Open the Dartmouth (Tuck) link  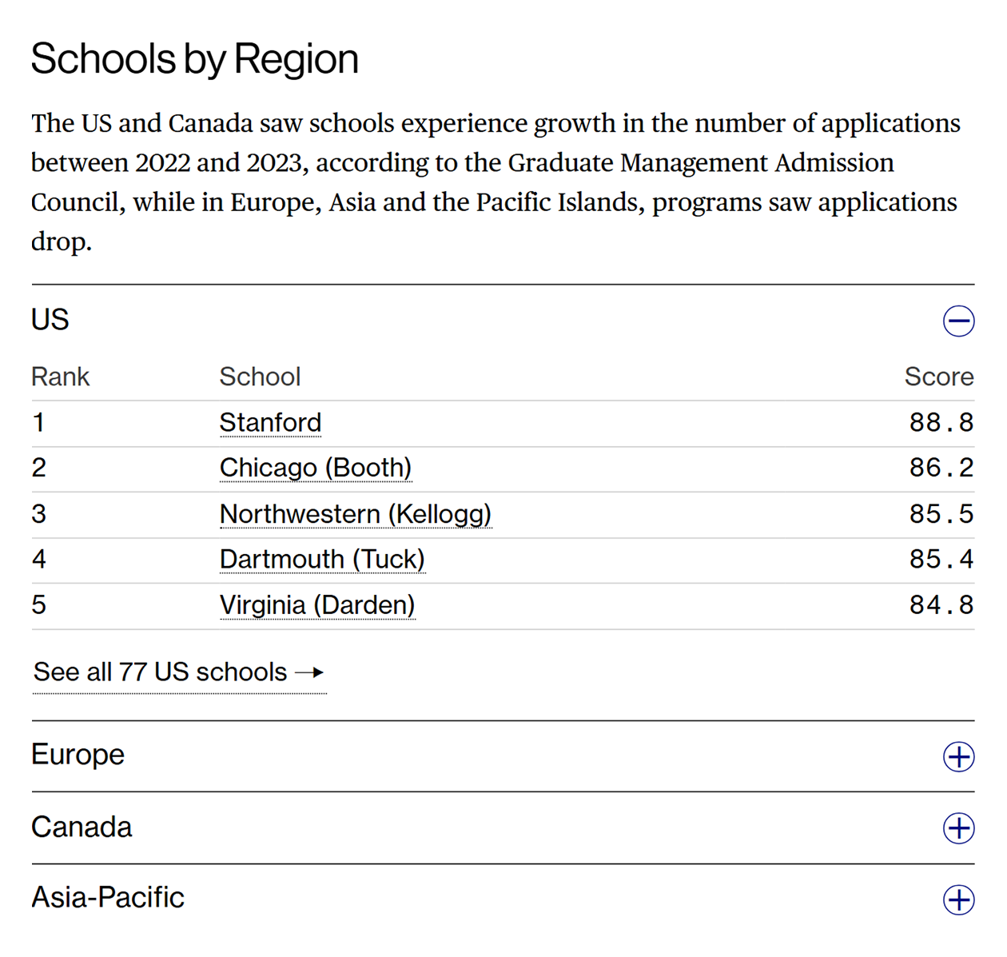click(322, 560)
